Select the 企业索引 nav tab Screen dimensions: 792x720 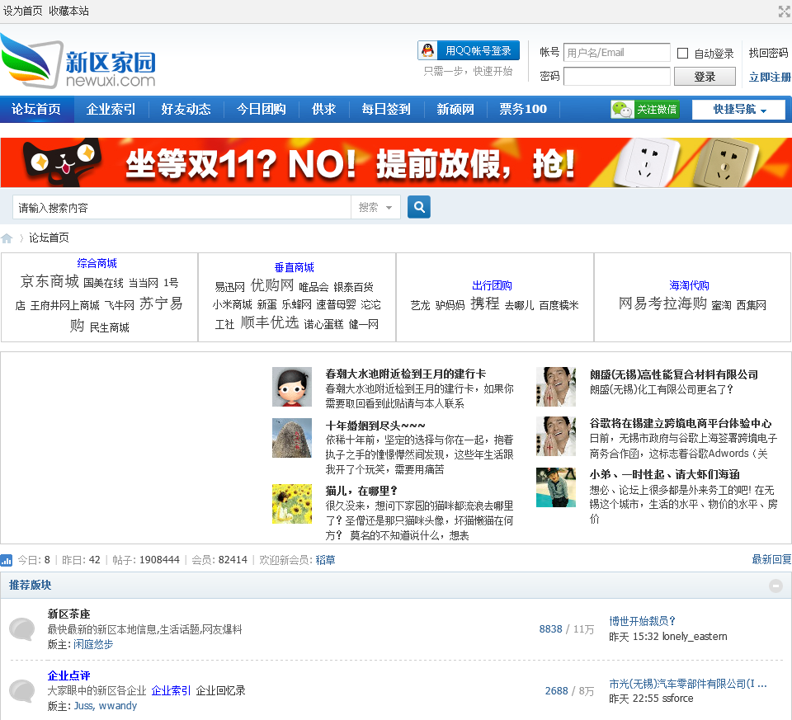pos(111,109)
